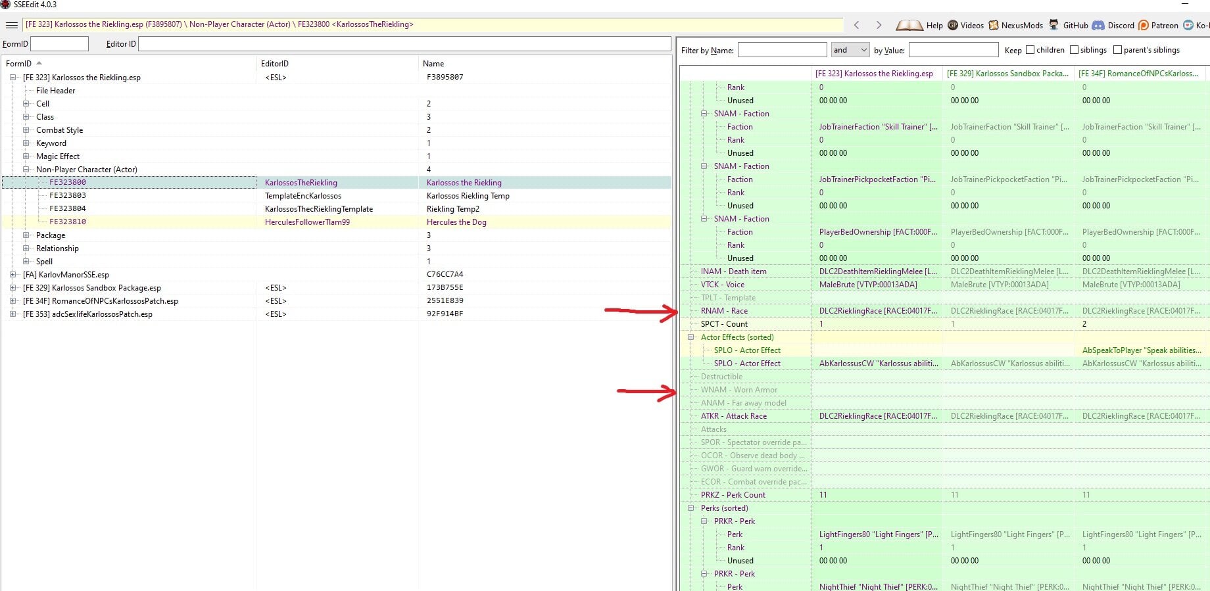The height and width of the screenshot is (591, 1210).
Task: Sort by FormID column header
Action: coord(129,64)
